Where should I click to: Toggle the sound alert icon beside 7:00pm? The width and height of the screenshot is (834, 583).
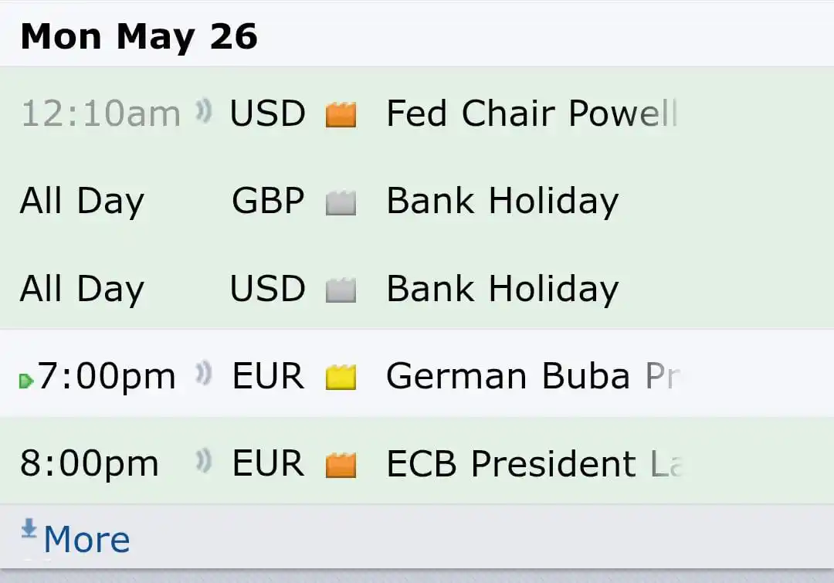203,373
